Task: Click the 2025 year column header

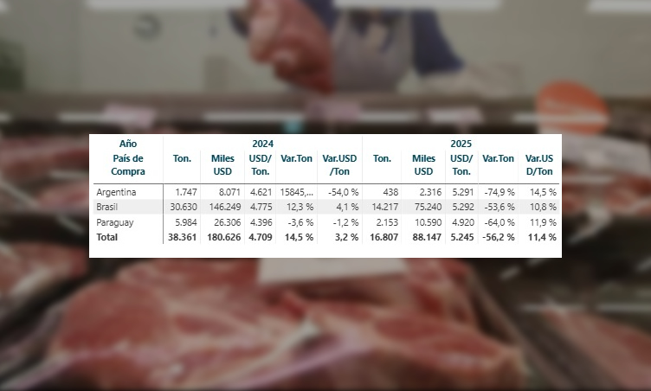Action: [x=461, y=144]
